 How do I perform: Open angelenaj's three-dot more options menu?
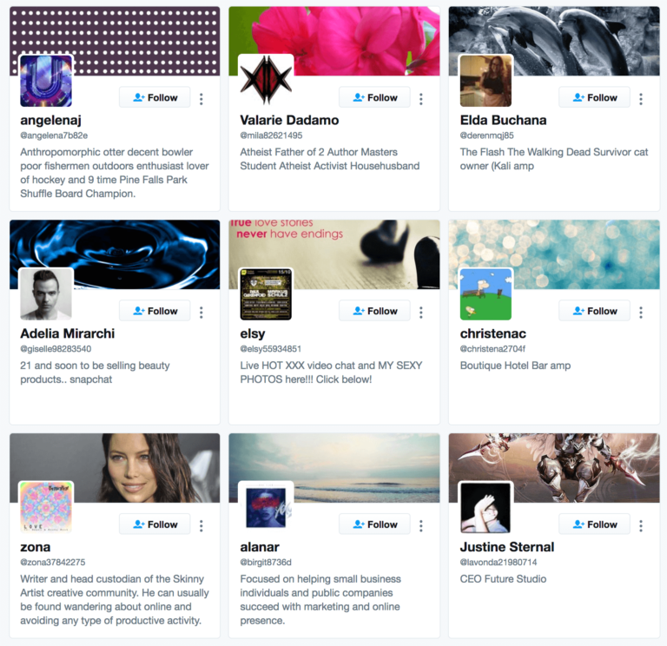(x=201, y=99)
